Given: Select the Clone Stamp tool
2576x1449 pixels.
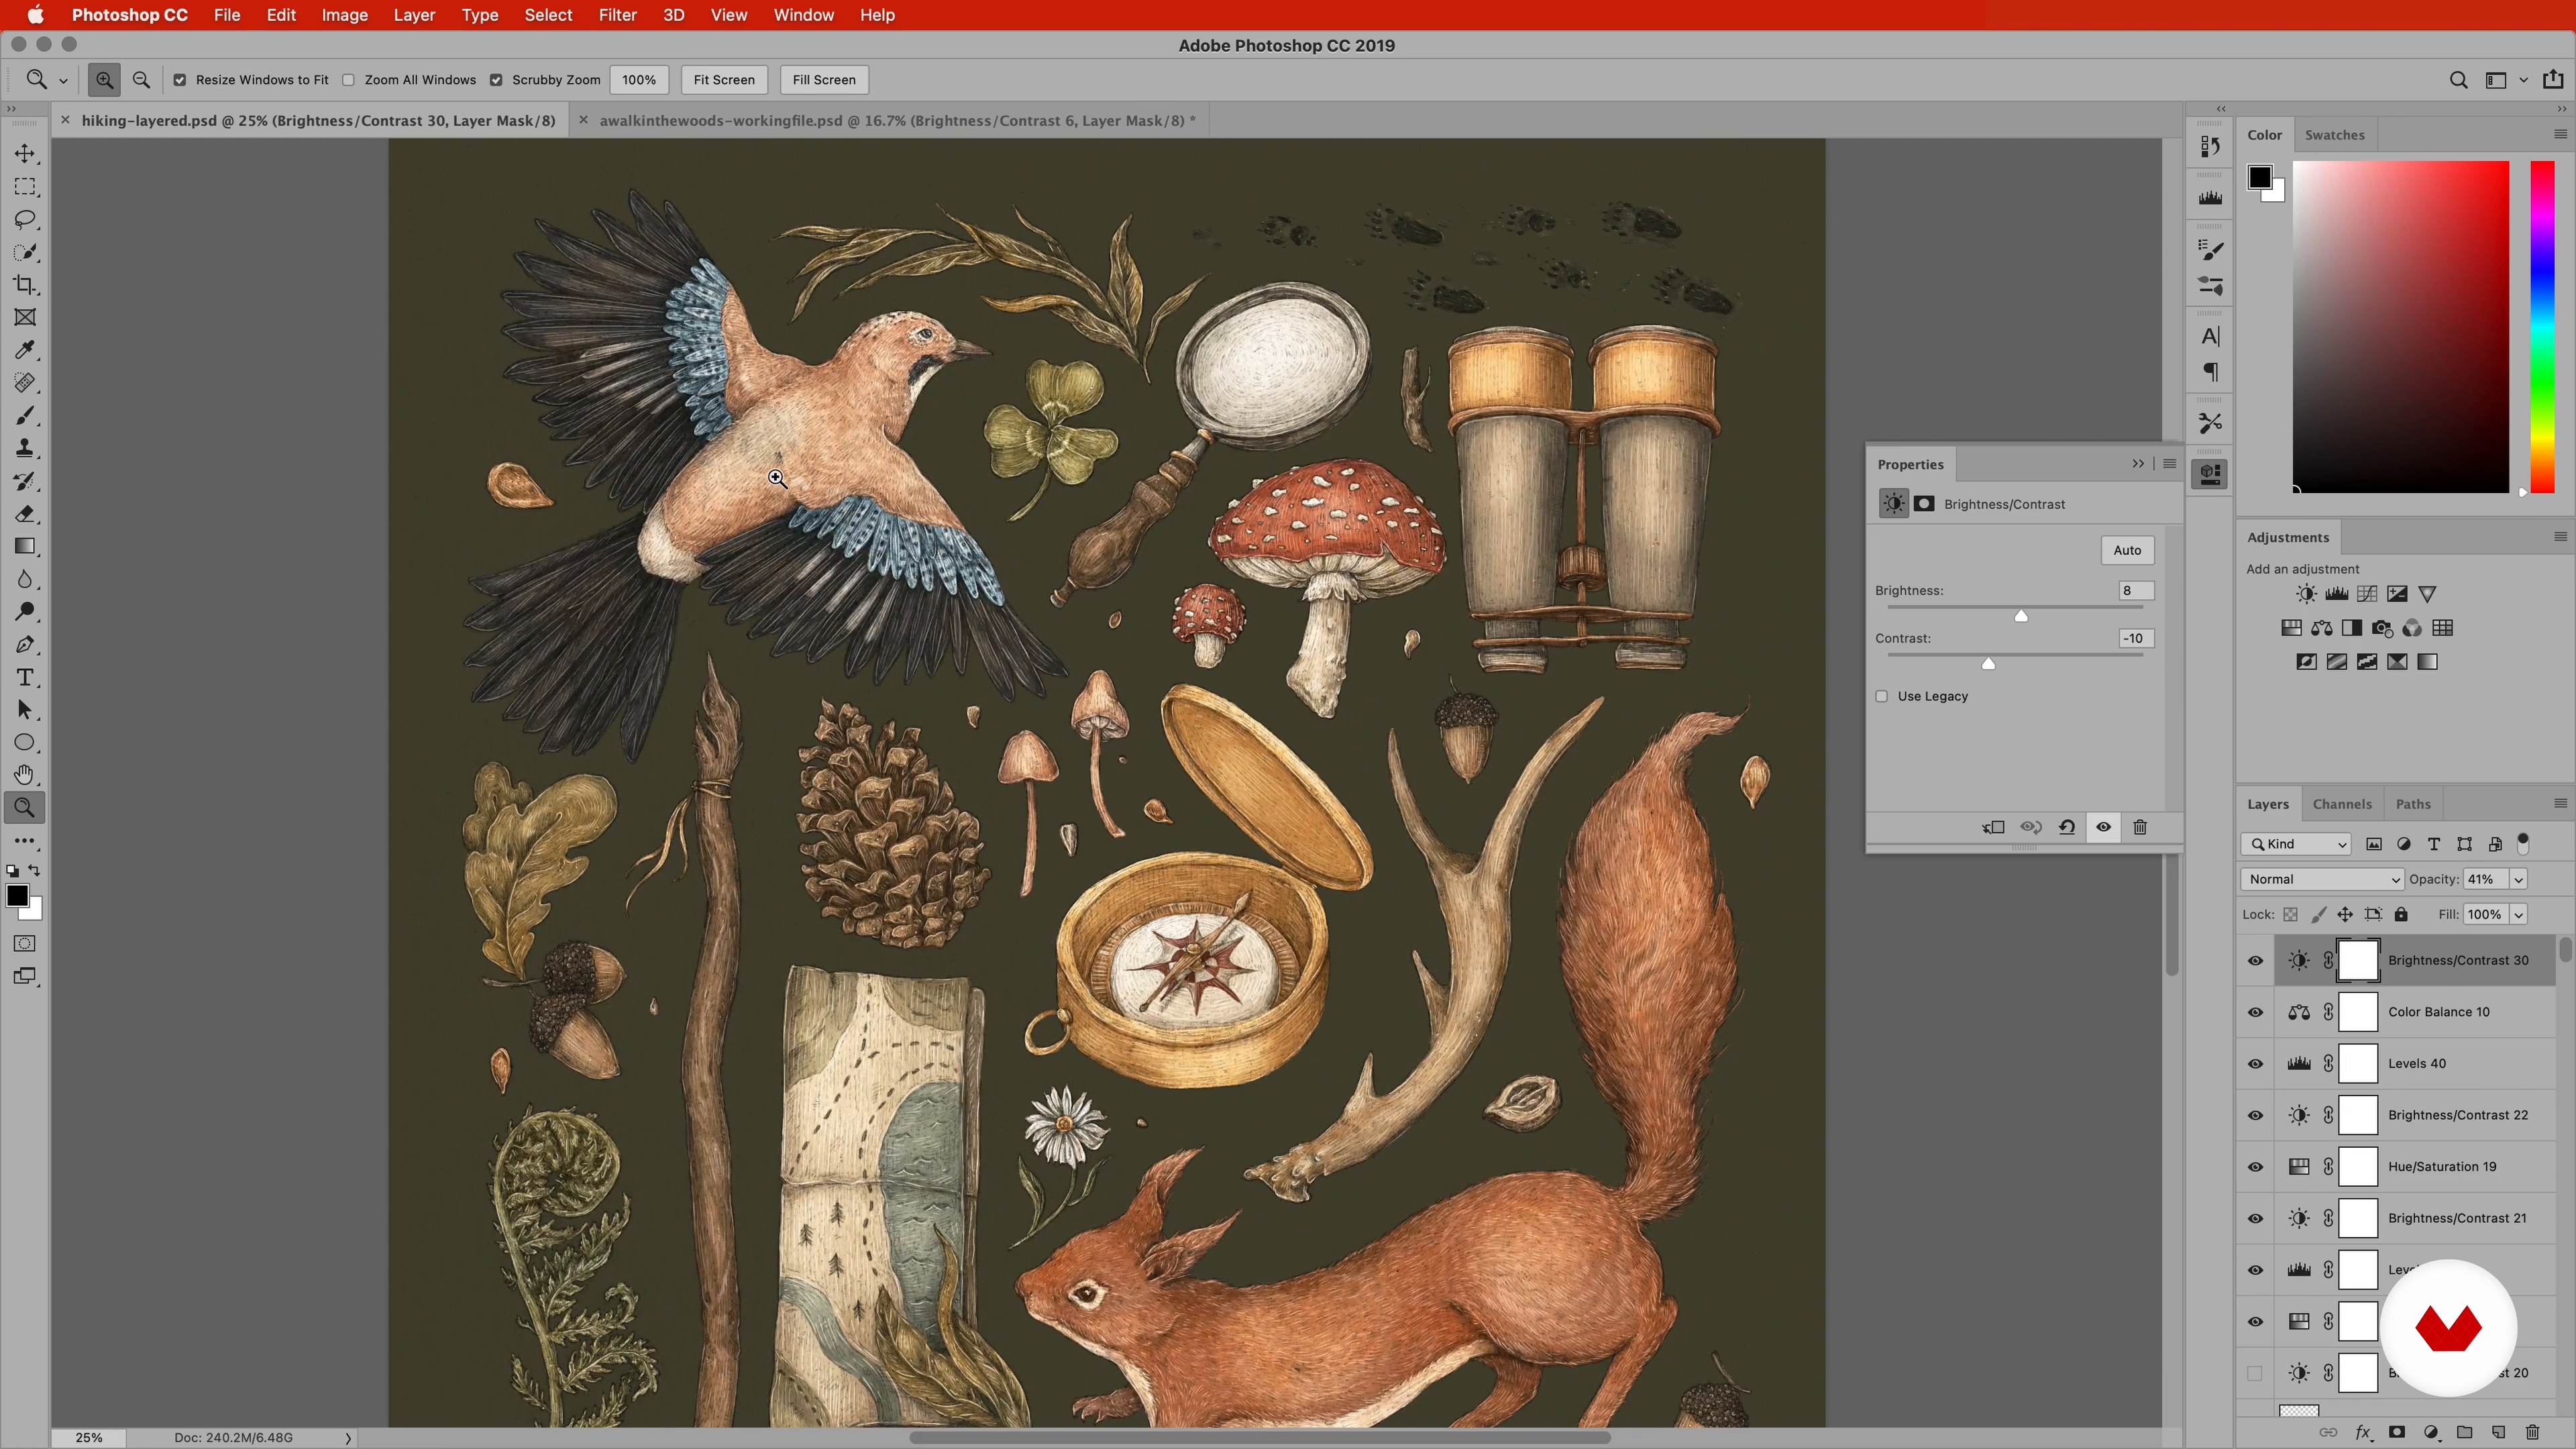Looking at the screenshot, I should click(25, 448).
